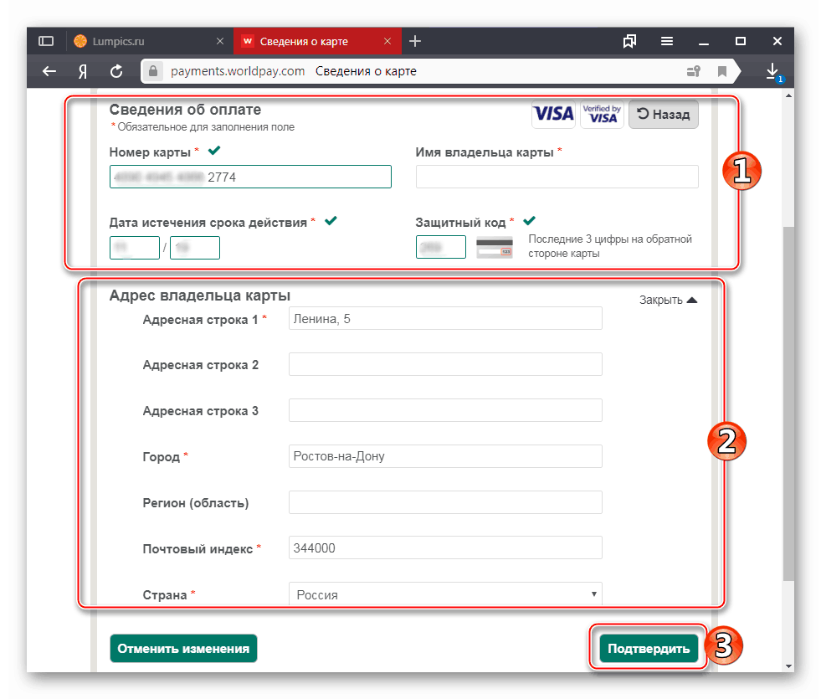Image resolution: width=821 pixels, height=699 pixels.
Task: Click the VISA logo
Action: click(553, 114)
